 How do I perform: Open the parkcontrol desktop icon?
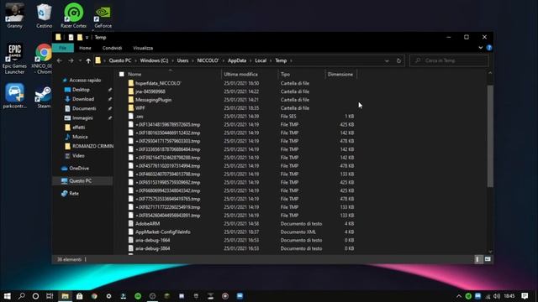tap(14, 96)
